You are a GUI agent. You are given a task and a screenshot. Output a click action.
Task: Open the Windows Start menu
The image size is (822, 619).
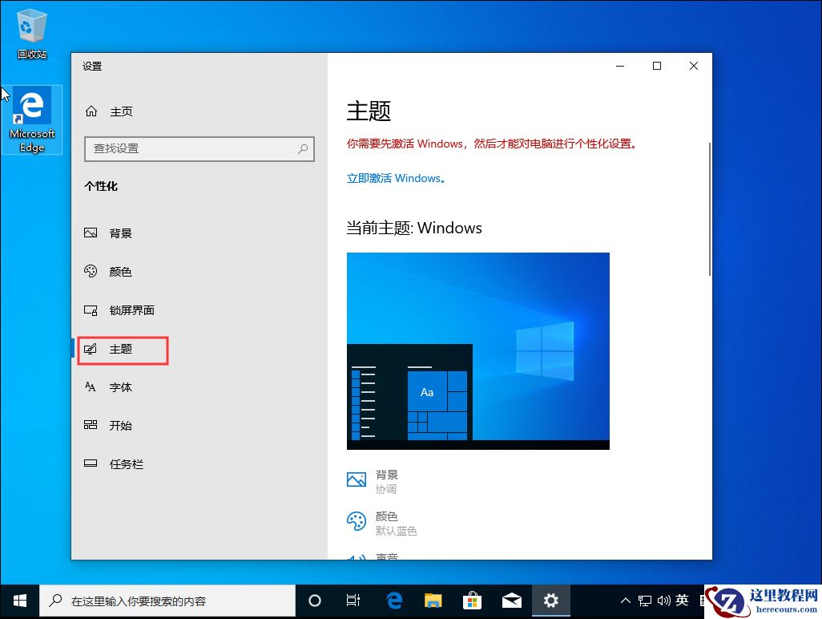point(18,600)
